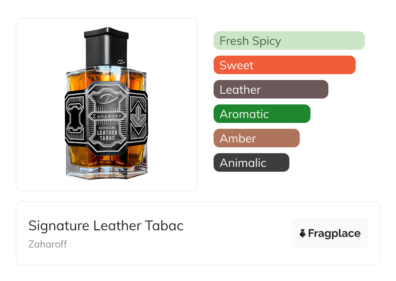The height and width of the screenshot is (281, 396).
Task: Select the Sweet accord bar
Action: click(x=284, y=65)
